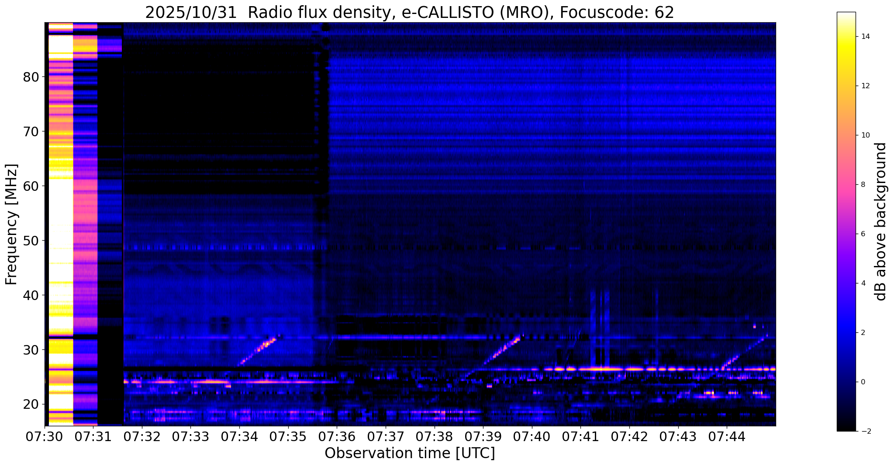Click the 07:43 time tick label
The height and width of the screenshot is (466, 894).
(x=677, y=437)
